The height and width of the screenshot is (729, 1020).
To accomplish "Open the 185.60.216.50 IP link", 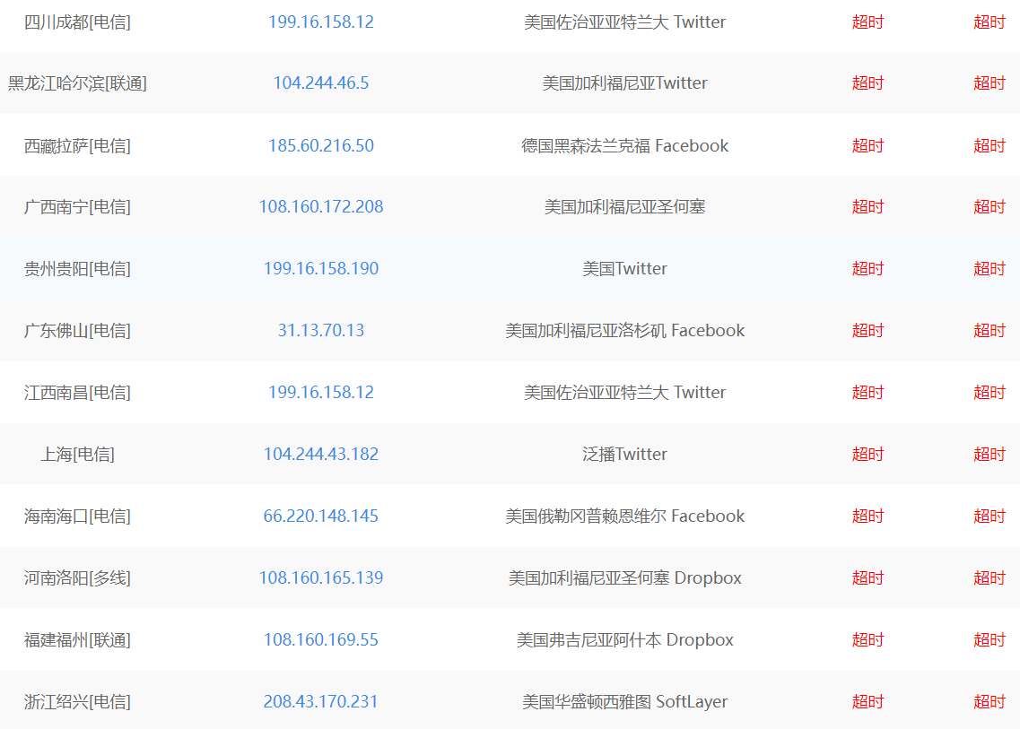I will (320, 145).
